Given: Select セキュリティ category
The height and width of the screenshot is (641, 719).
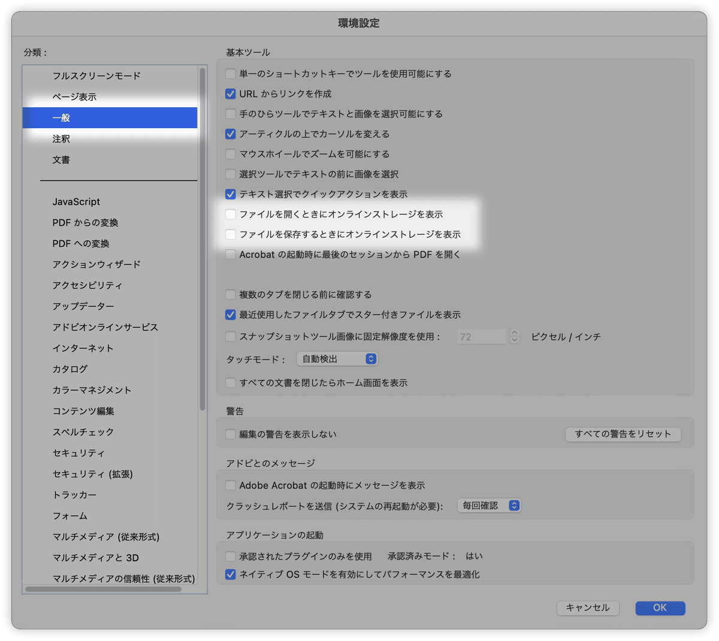Looking at the screenshot, I should [x=110, y=453].
